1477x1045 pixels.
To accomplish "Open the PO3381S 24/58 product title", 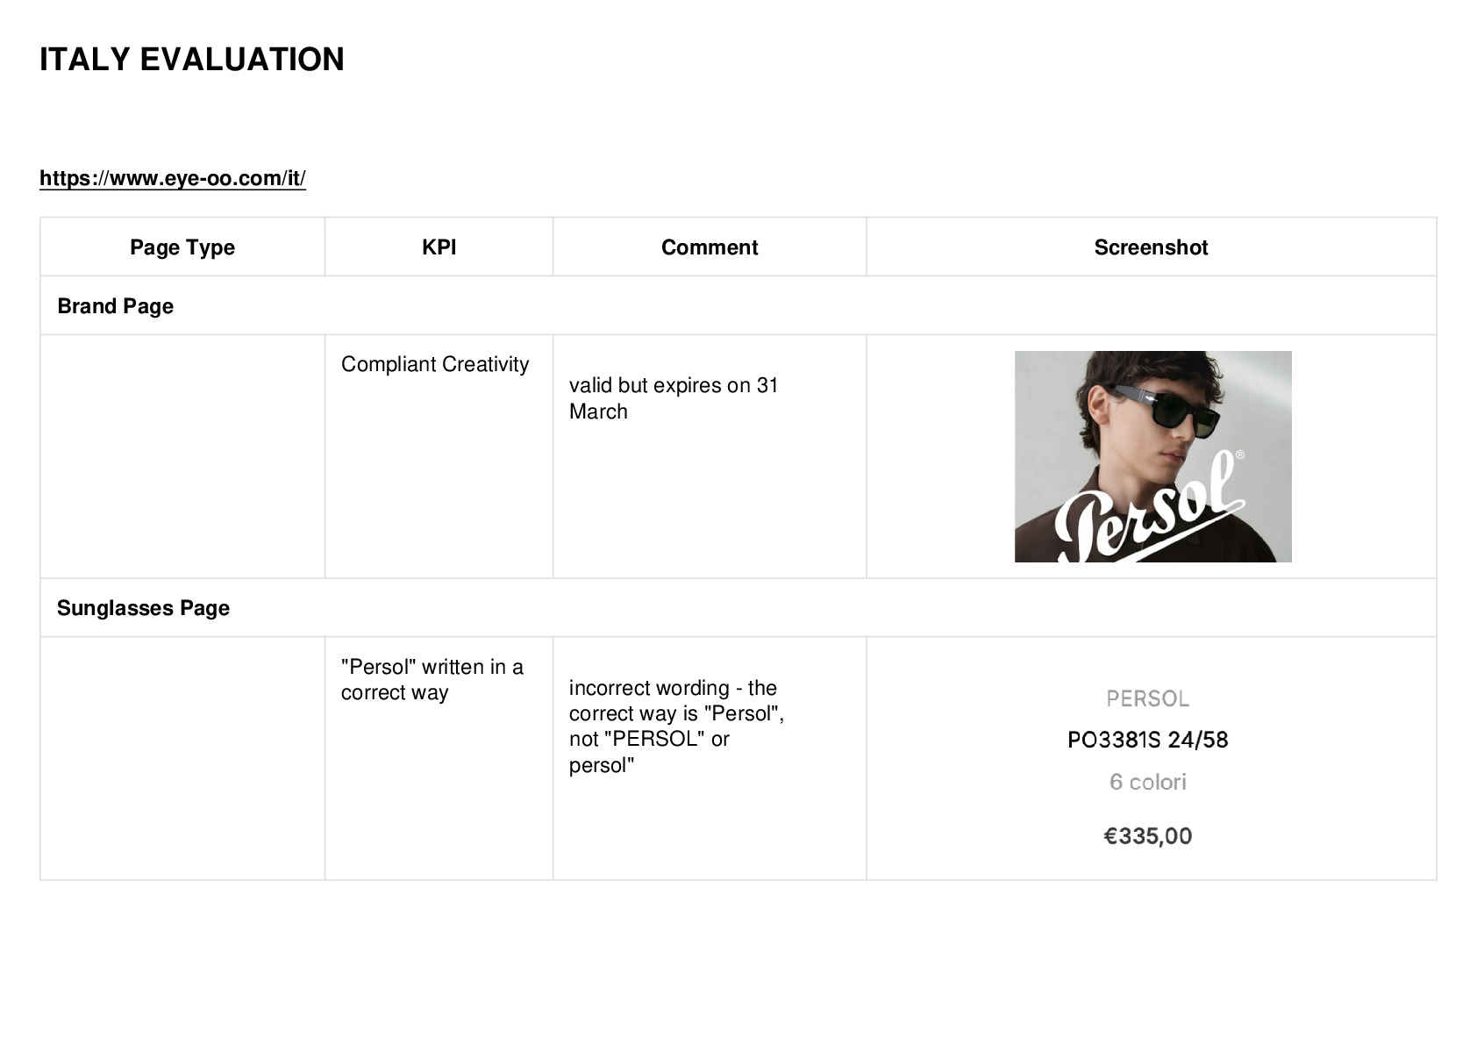I will pyautogui.click(x=1147, y=740).
